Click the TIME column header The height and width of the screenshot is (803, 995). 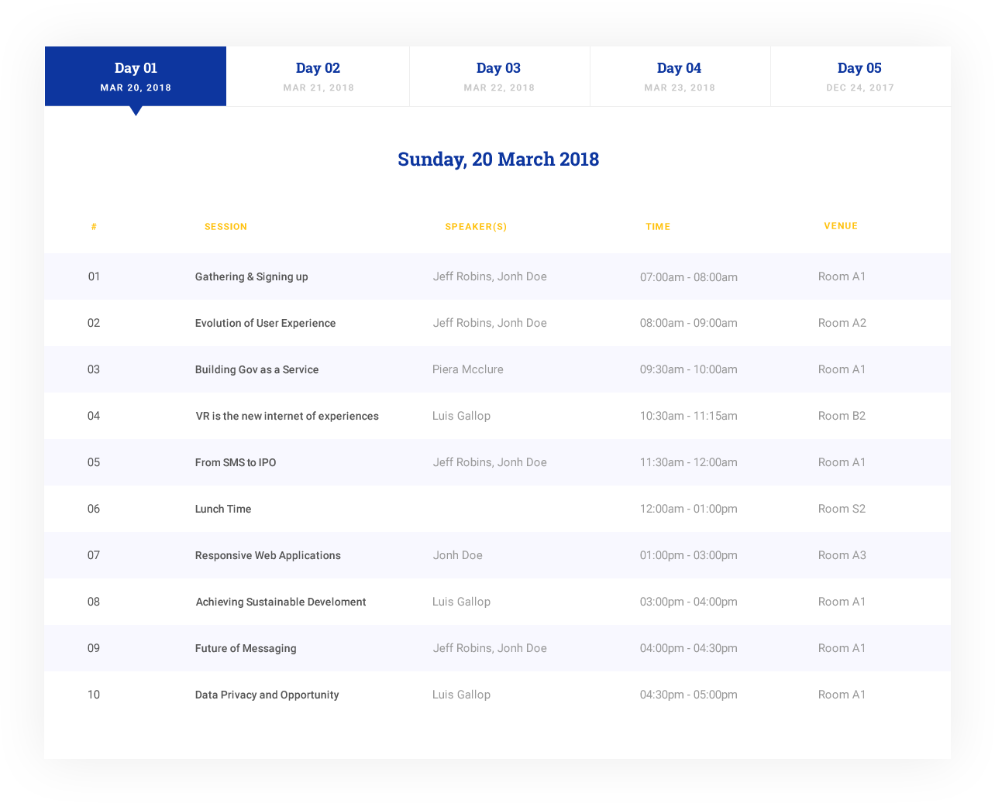(x=658, y=227)
